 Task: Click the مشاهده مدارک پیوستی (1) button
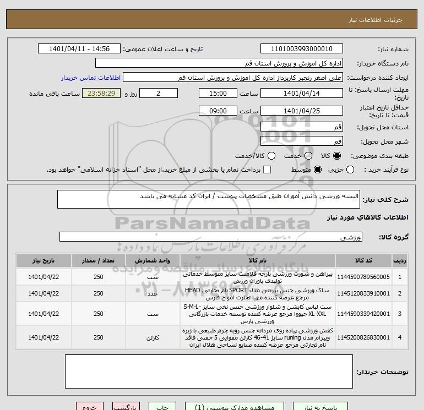click(x=235, y=406)
